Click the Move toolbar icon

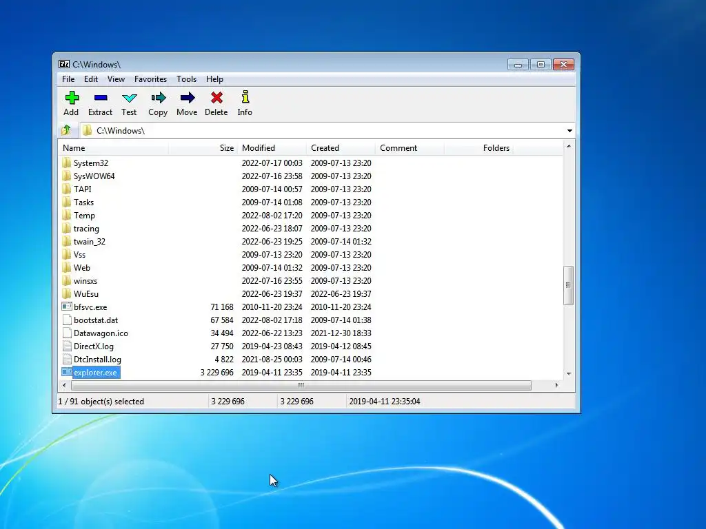188,98
